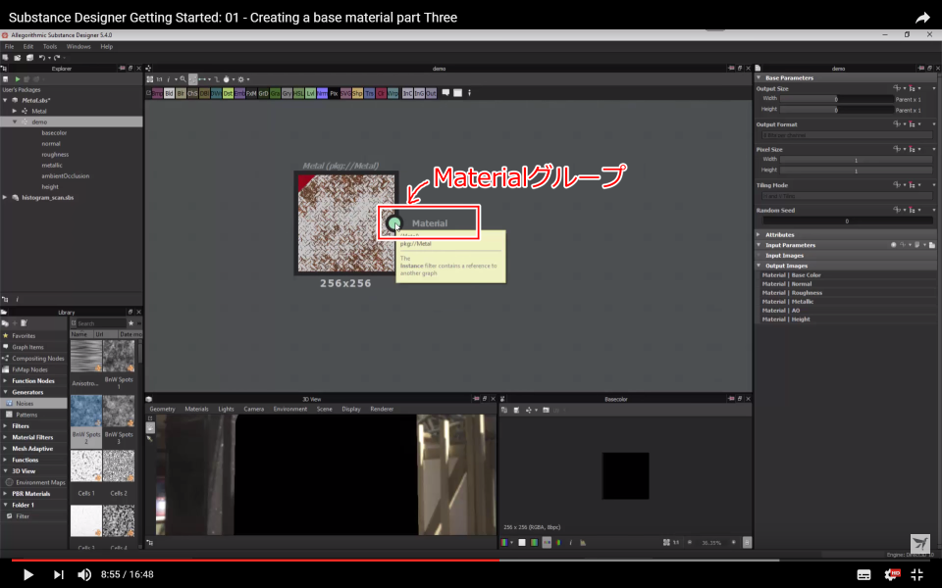Viewport: 942px width, 588px height.
Task: Insert Bitmap node from the graph toolbar
Action: click(x=157, y=93)
